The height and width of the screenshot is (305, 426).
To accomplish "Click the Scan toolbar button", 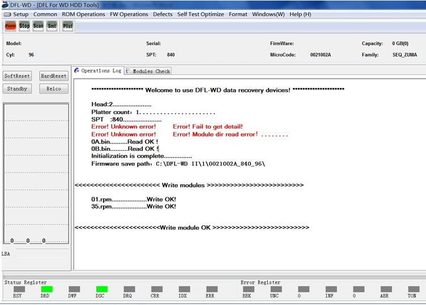I will pos(39,26).
